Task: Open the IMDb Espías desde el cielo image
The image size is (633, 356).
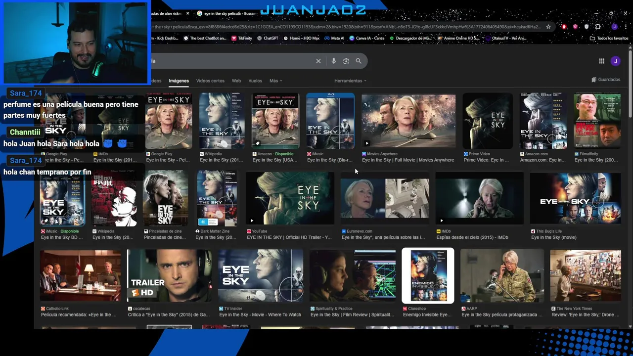Action: pyautogui.click(x=479, y=198)
